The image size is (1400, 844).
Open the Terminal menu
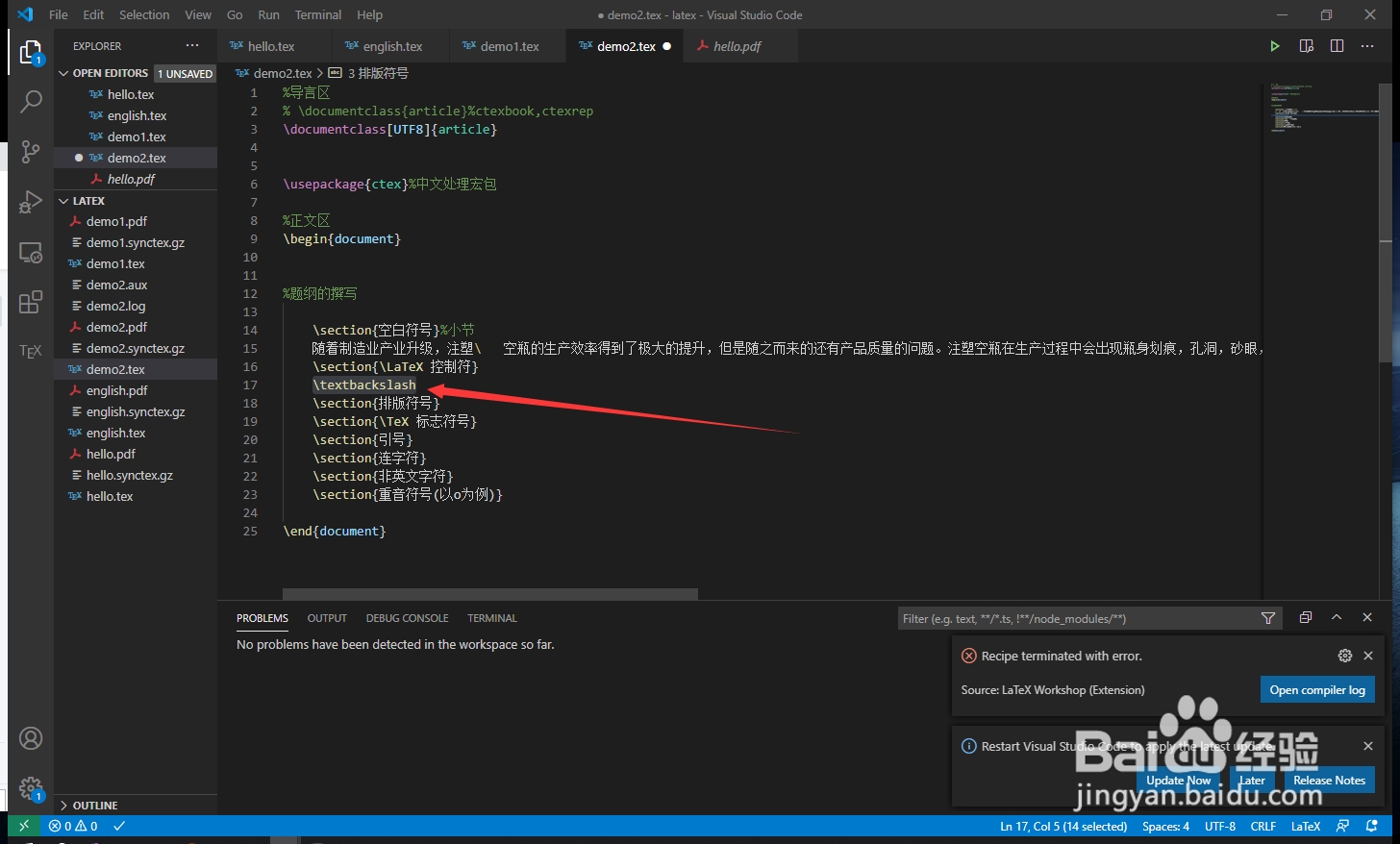tap(318, 14)
